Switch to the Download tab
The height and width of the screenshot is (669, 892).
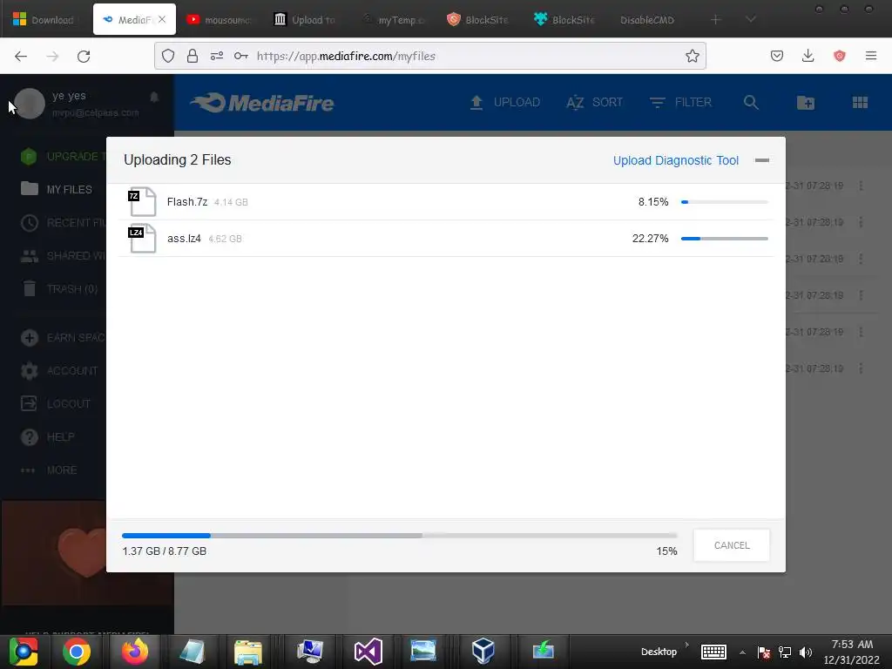tap(44, 19)
